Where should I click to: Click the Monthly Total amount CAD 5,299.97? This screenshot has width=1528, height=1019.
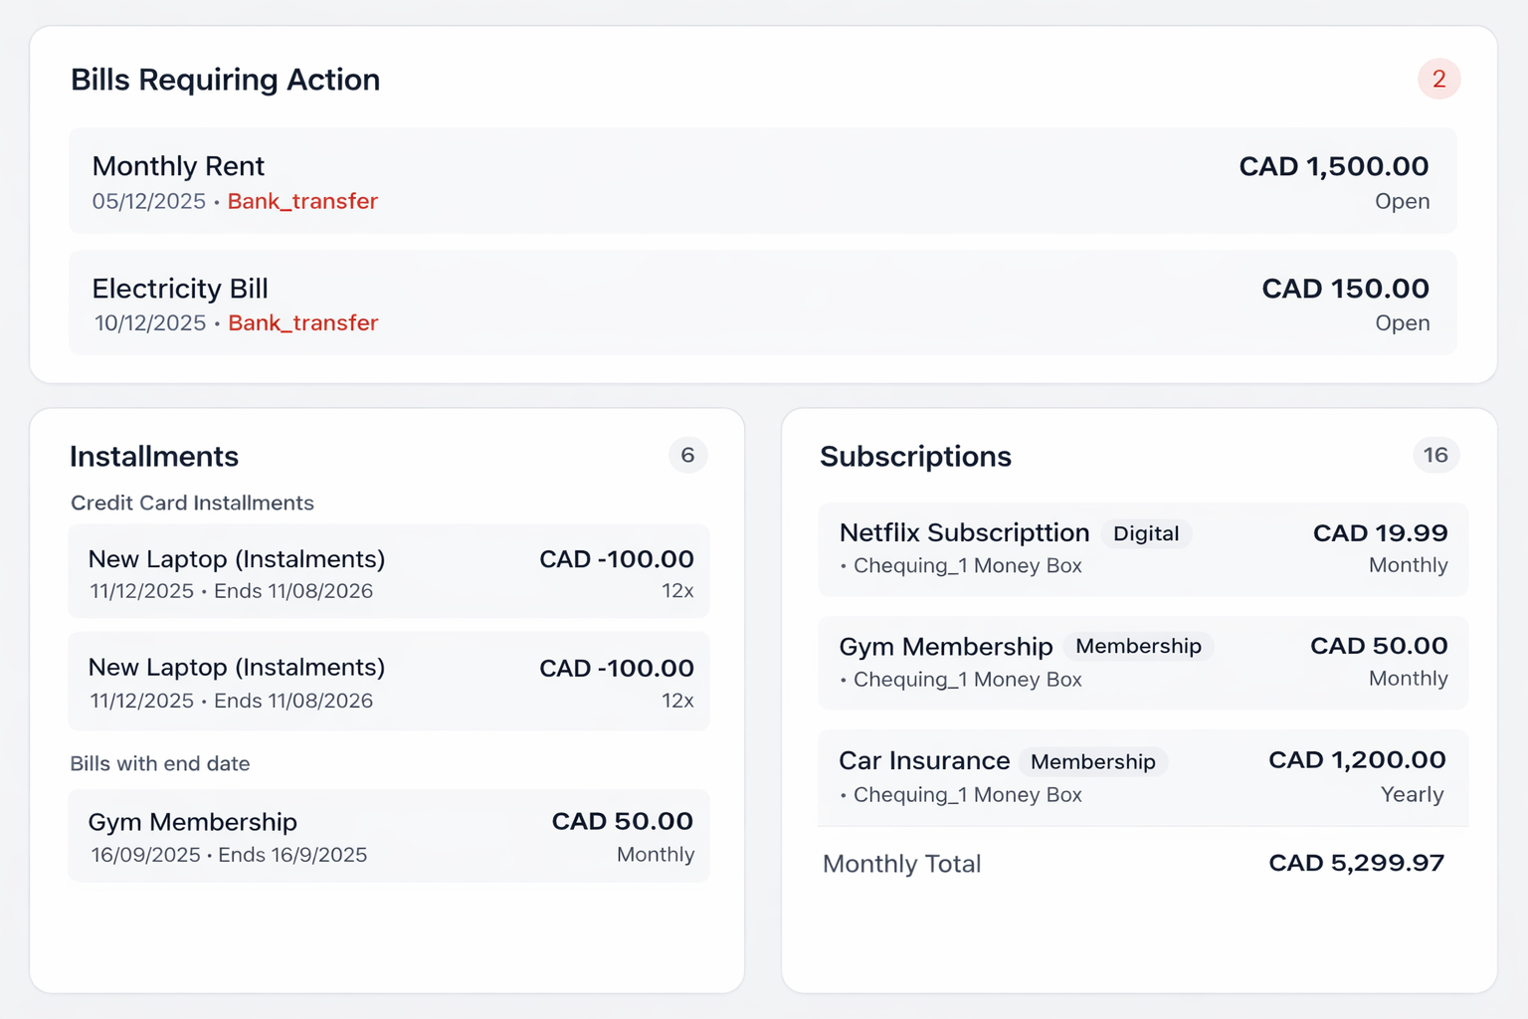(x=1356, y=863)
